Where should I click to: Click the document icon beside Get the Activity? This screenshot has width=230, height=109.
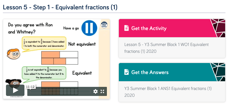pyautogui.click(x=127, y=28)
